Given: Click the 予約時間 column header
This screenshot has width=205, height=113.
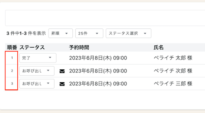Looking at the screenshot, I should point(79,47).
